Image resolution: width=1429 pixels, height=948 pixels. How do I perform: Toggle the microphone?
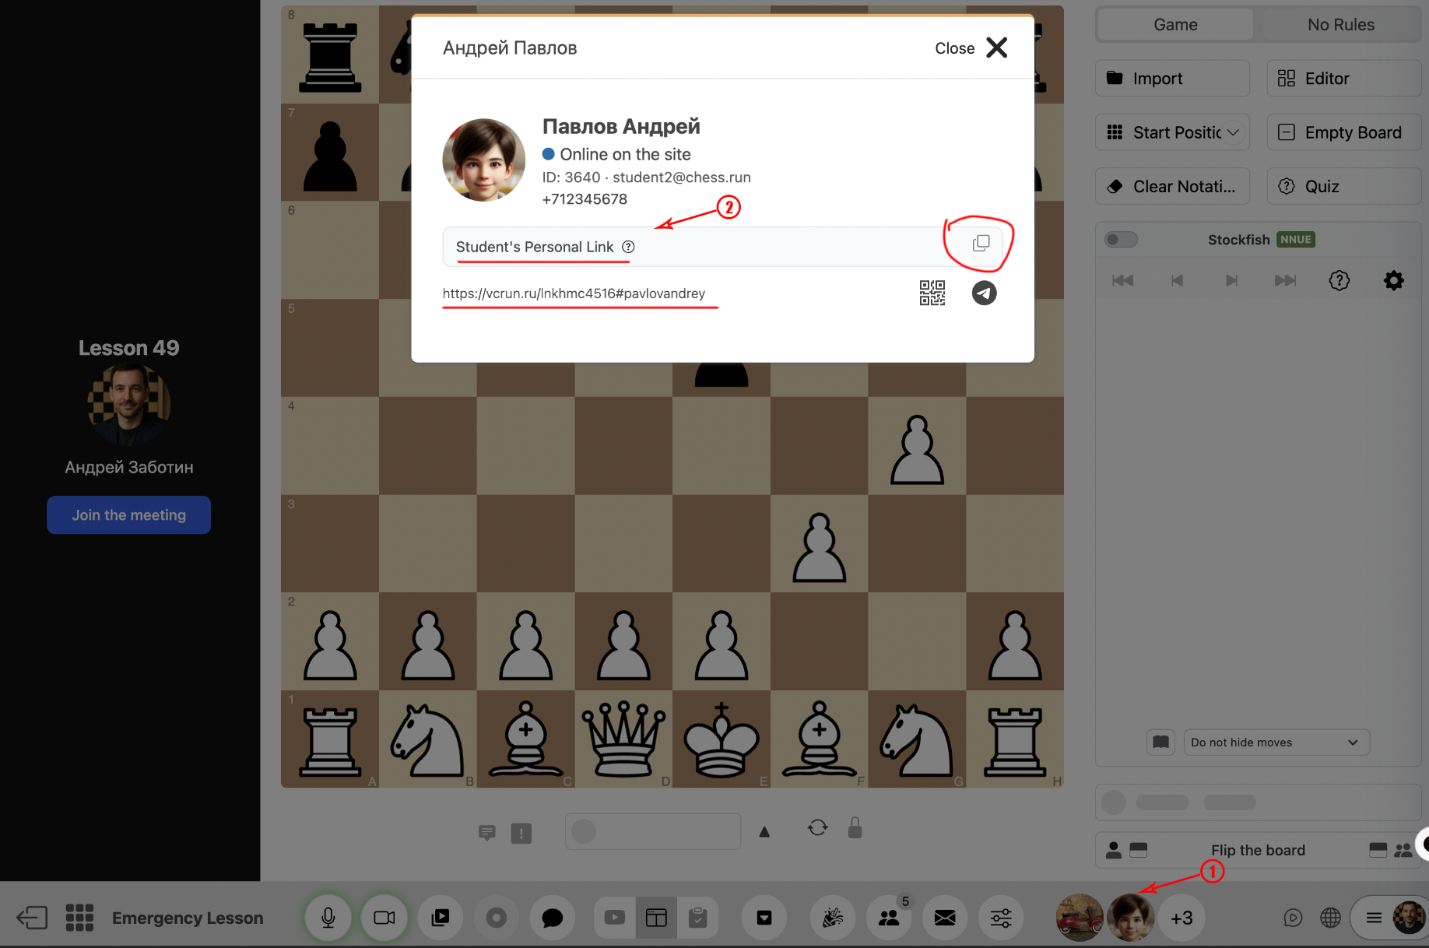coord(328,918)
